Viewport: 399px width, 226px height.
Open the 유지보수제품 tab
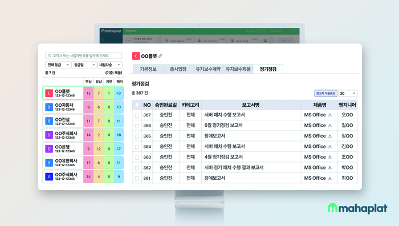click(x=238, y=69)
